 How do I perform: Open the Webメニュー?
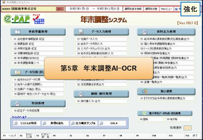click(167, 9)
